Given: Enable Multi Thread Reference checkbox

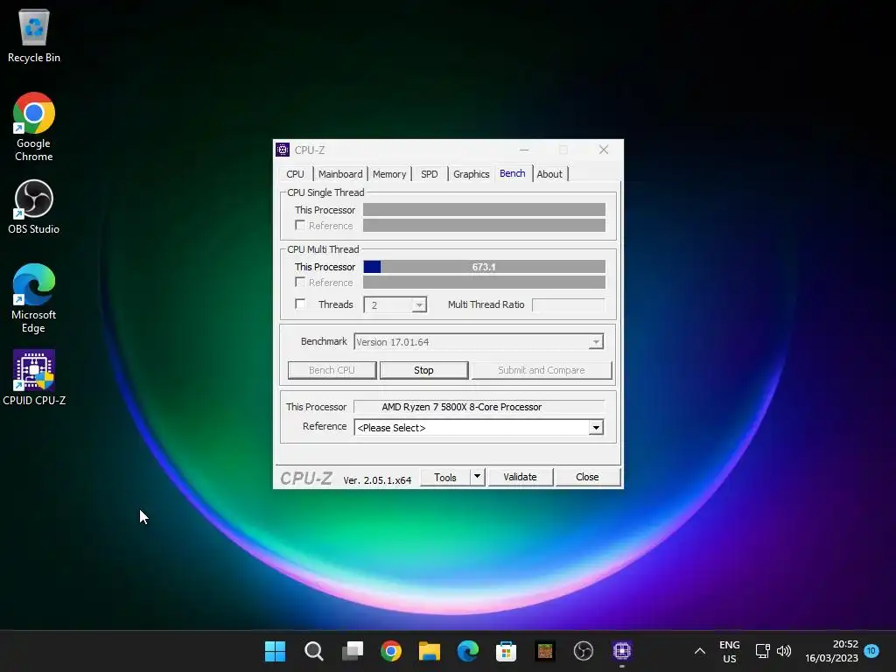Looking at the screenshot, I should point(300,282).
